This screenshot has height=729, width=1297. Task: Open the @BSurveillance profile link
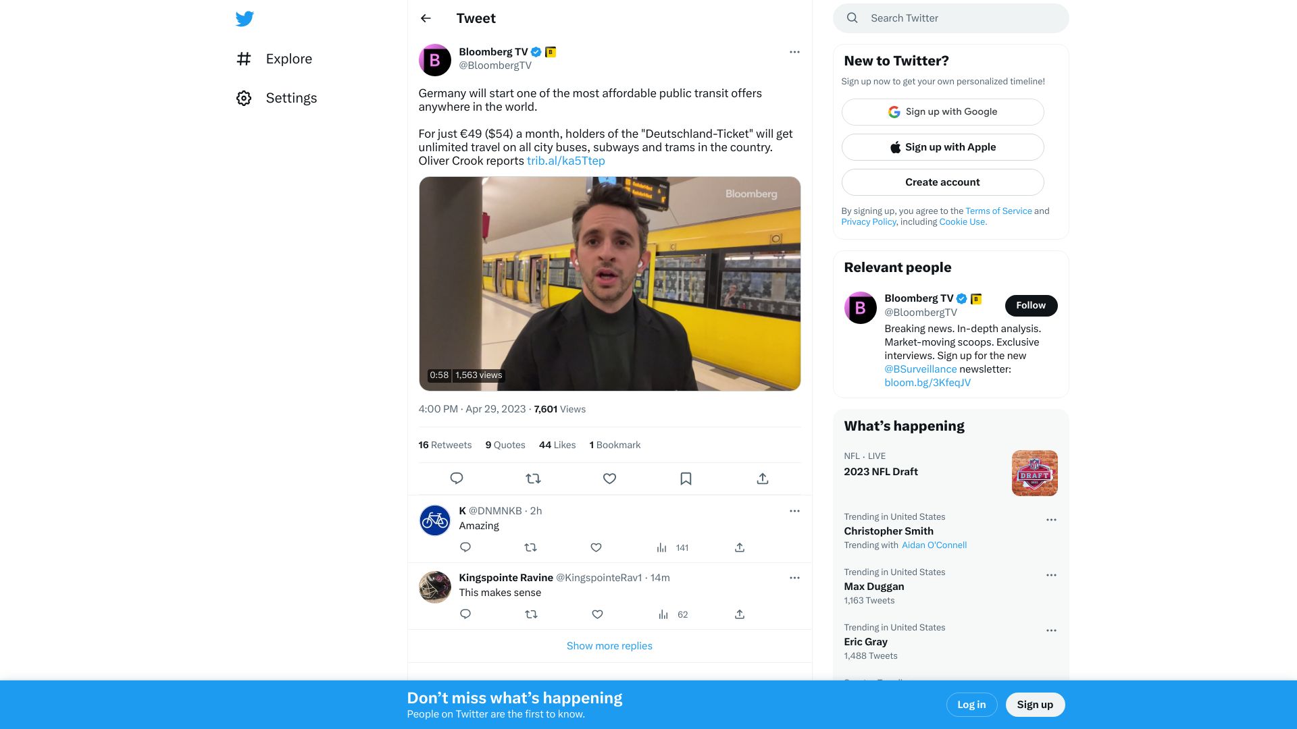tap(921, 369)
